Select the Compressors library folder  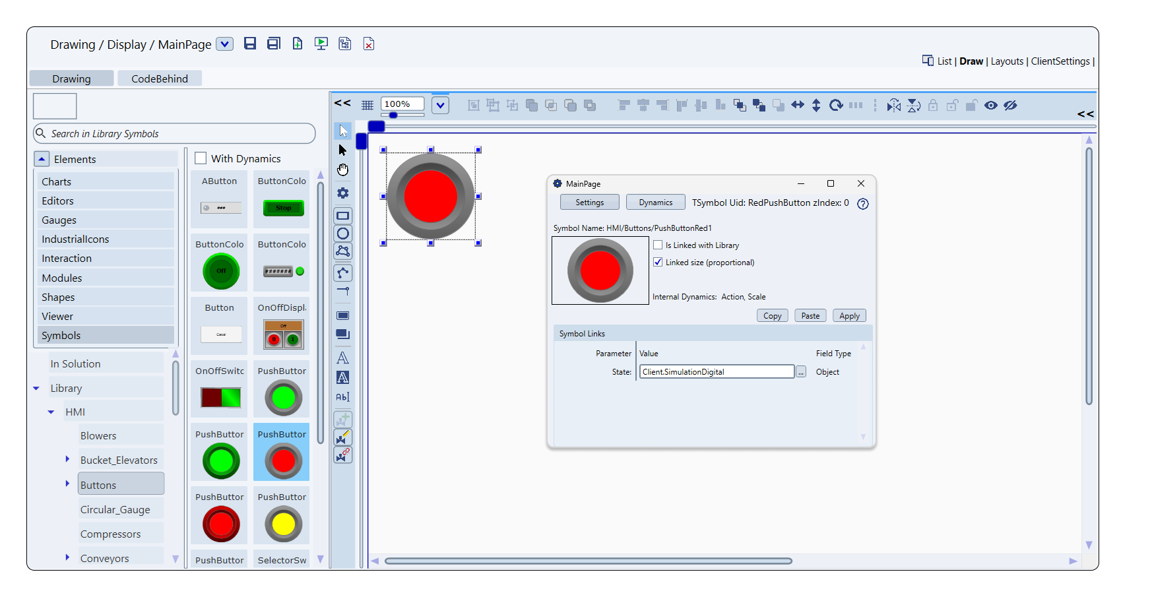coord(121,534)
